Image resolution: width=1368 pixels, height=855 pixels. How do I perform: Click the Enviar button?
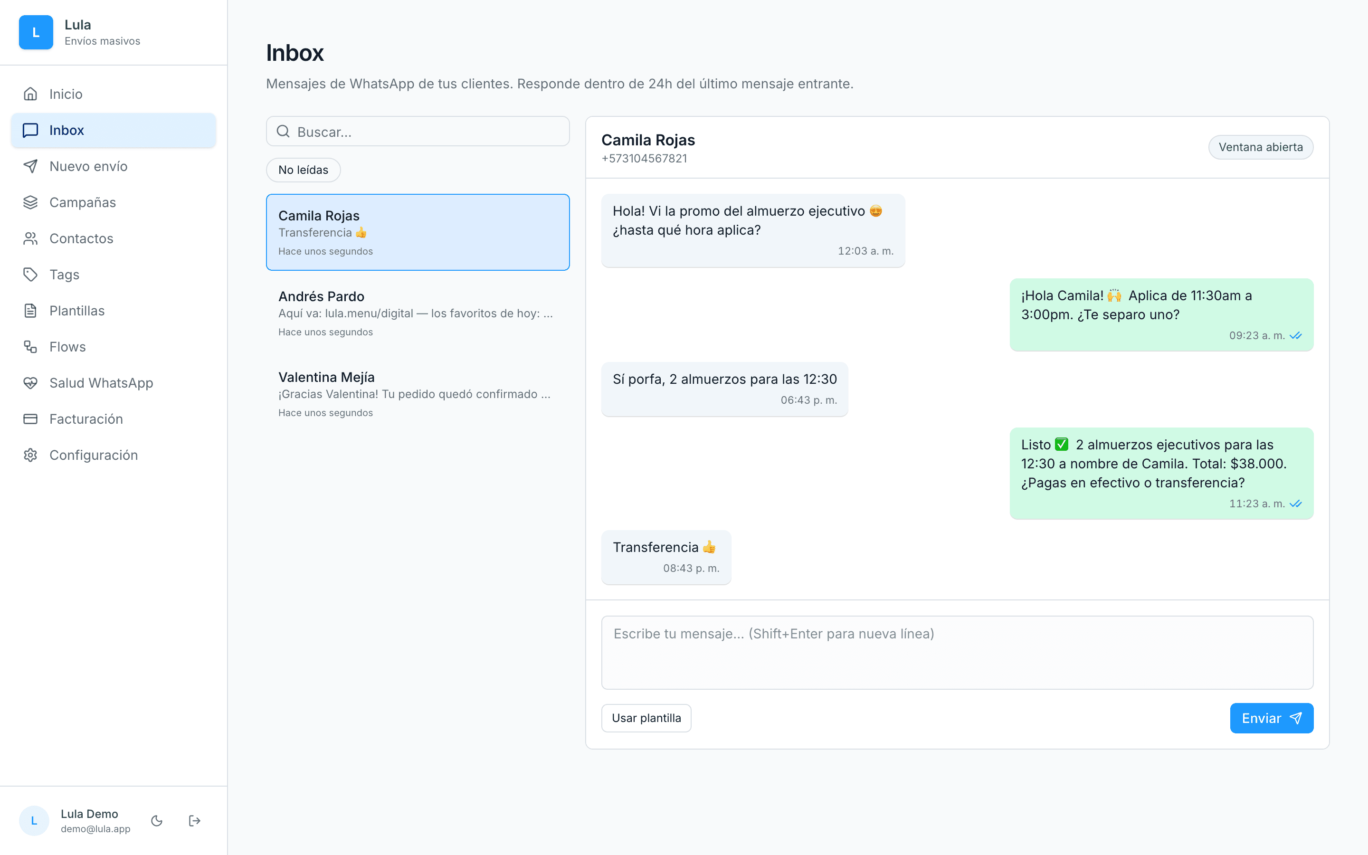click(x=1271, y=718)
